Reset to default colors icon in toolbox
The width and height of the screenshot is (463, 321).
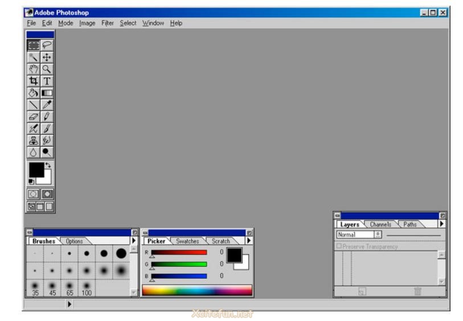pyautogui.click(x=31, y=181)
